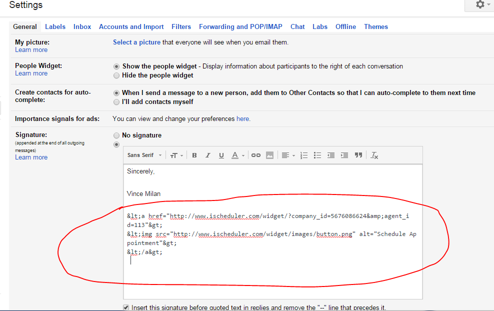Remove formatting from signature text
The height and width of the screenshot is (311, 494).
click(x=374, y=155)
